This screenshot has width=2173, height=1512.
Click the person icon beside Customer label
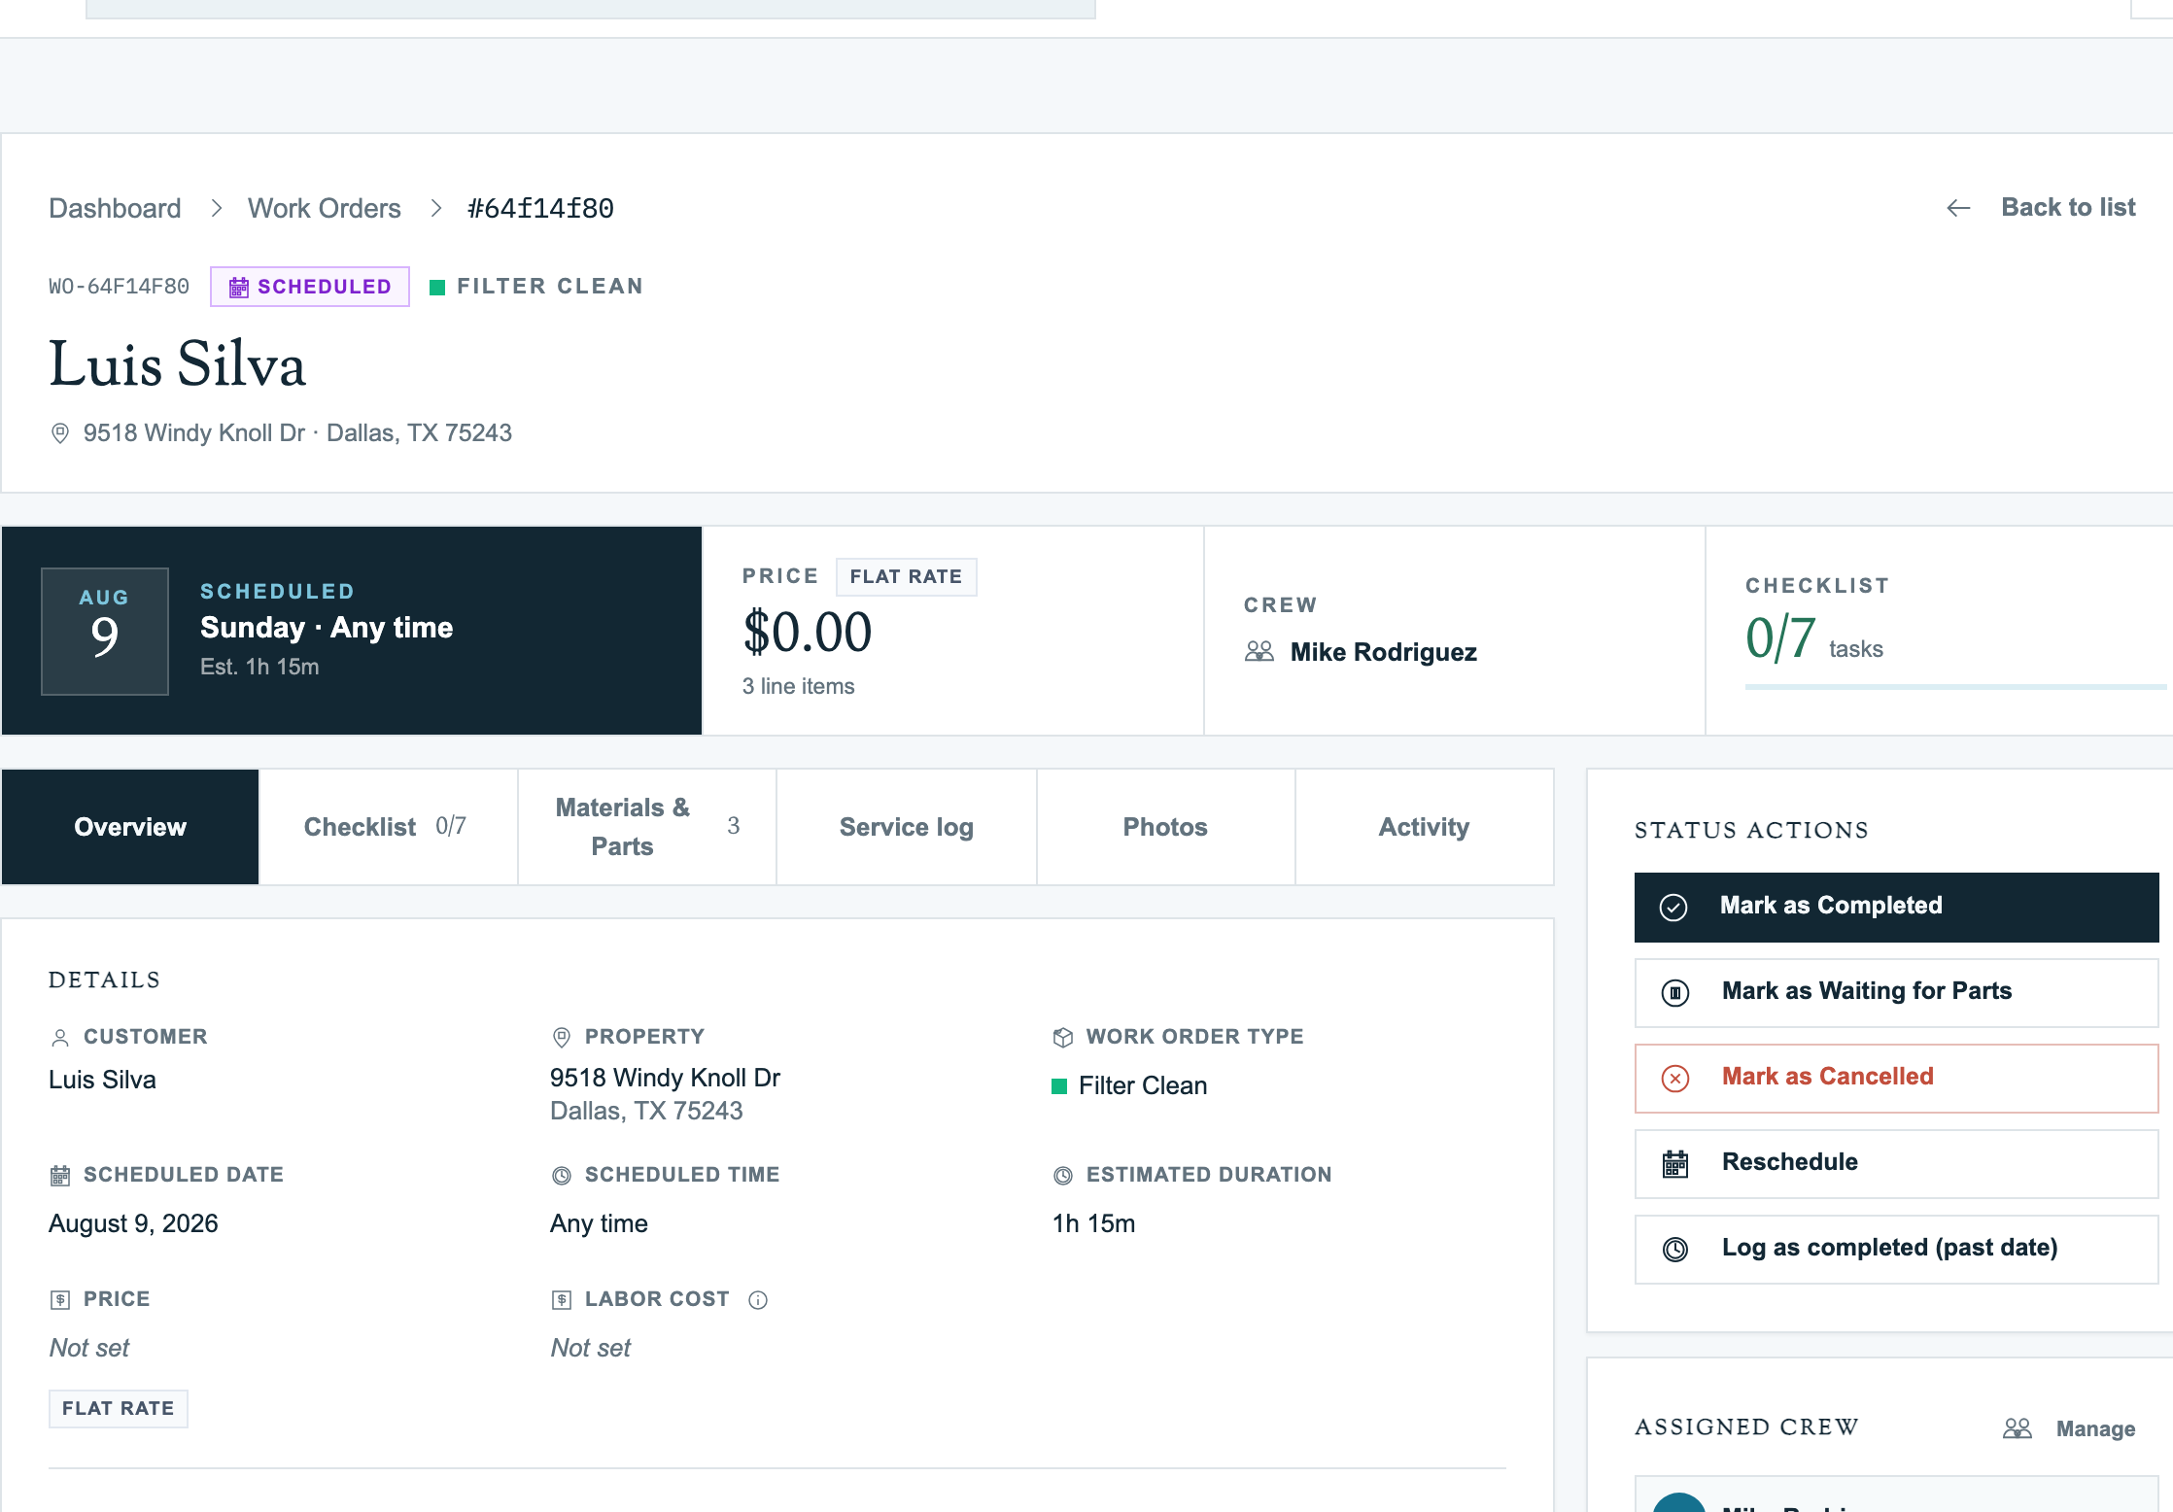[x=60, y=1038]
